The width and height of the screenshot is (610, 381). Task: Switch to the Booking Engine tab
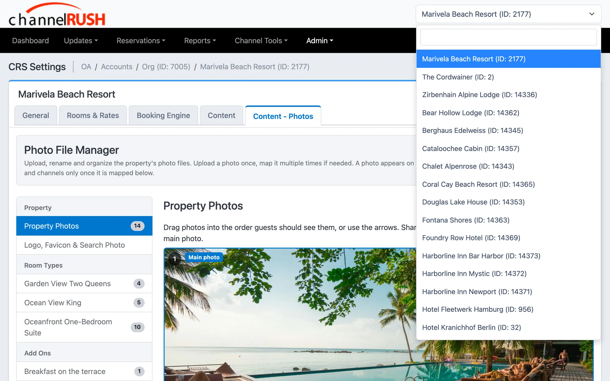[x=163, y=116]
